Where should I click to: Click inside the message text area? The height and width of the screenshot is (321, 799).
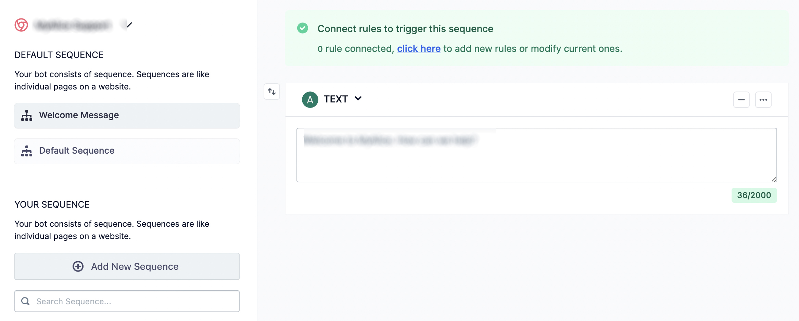point(536,160)
